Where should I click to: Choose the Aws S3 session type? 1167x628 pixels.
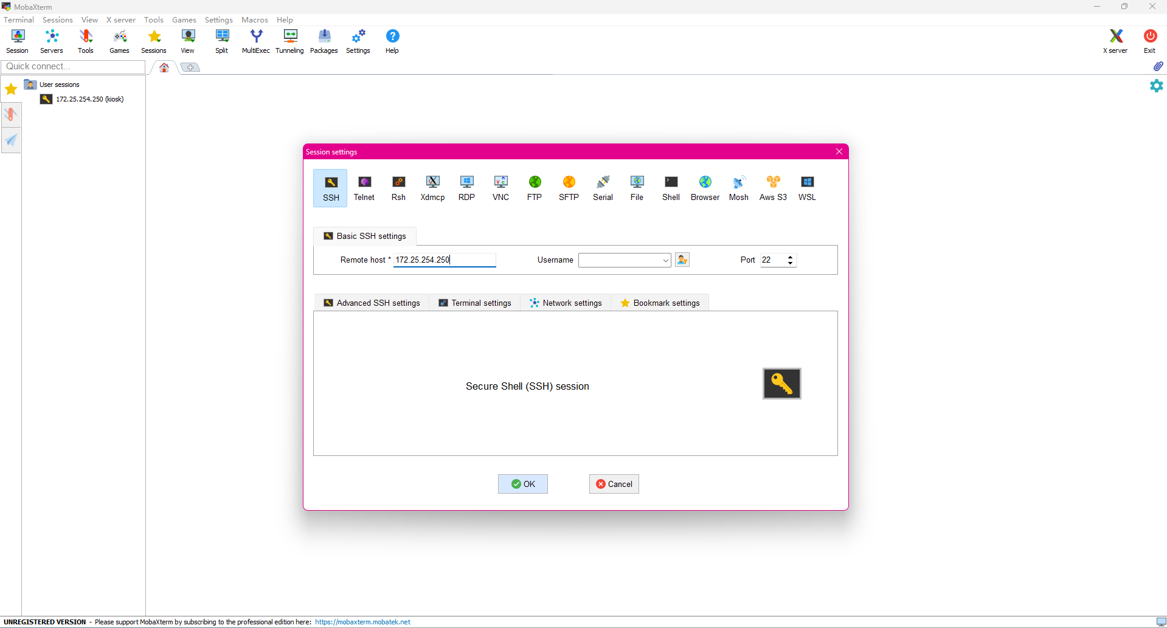click(x=773, y=188)
